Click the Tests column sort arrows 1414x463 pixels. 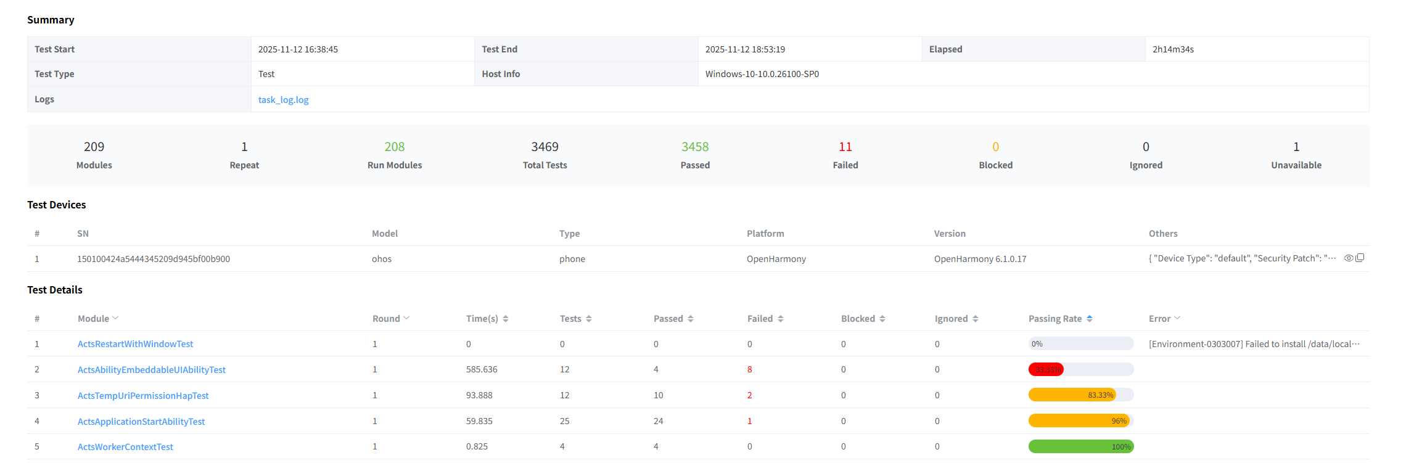(x=589, y=319)
